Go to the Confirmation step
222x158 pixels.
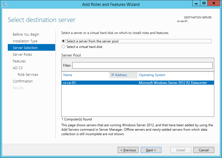23,81
